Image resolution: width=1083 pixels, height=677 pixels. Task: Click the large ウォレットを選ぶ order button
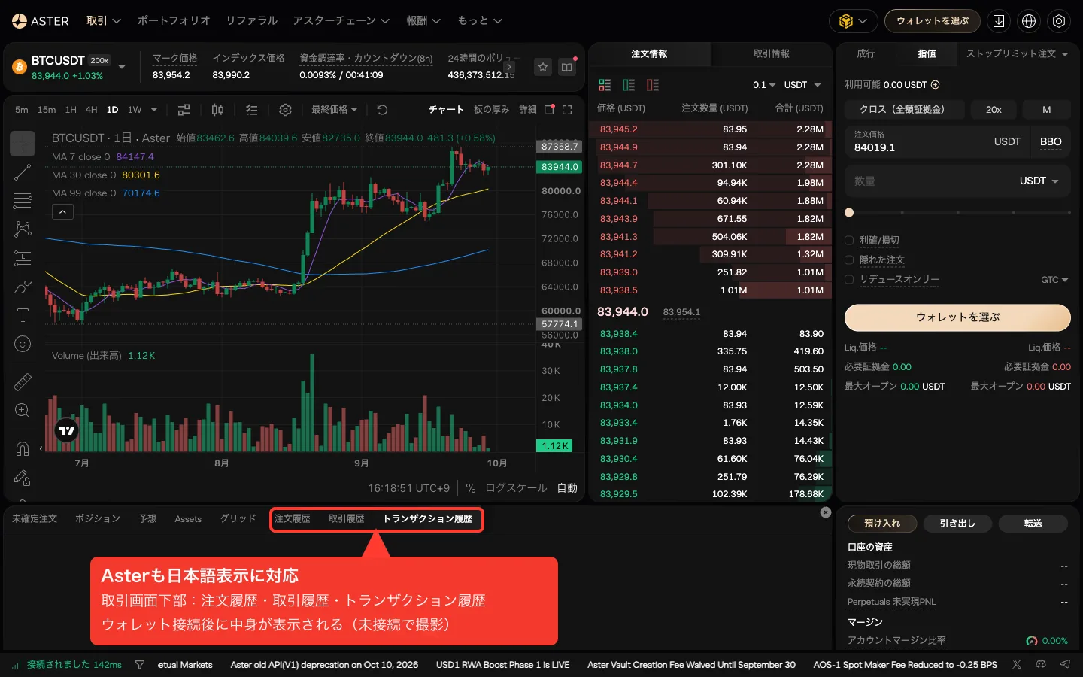pos(957,317)
